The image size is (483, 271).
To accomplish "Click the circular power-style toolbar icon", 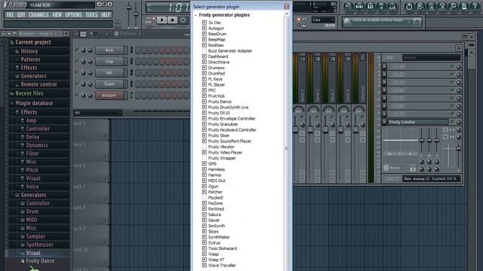I will (409, 7).
